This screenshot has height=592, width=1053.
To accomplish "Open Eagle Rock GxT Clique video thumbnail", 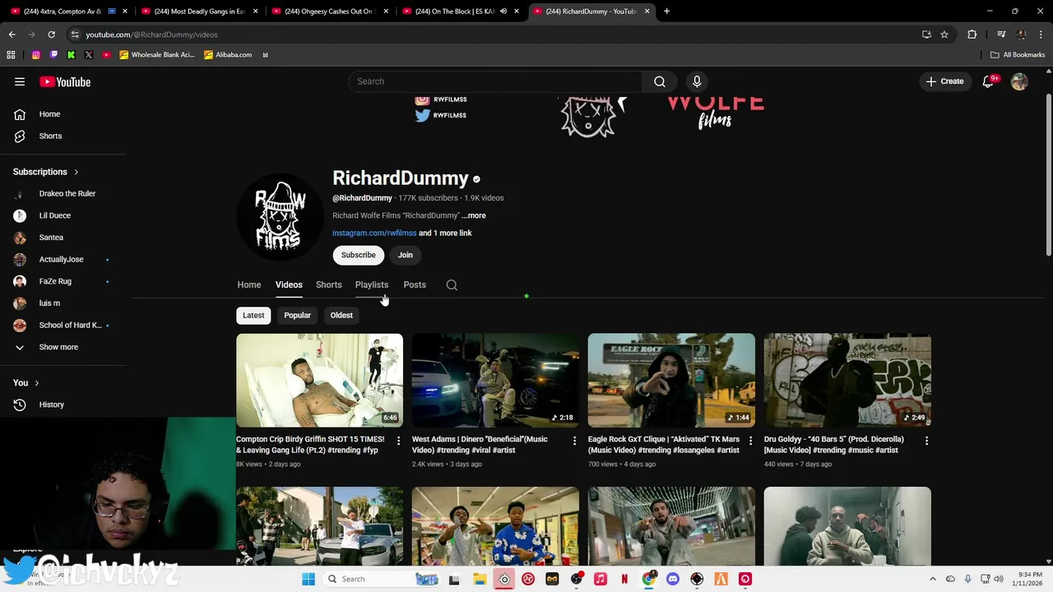I will point(671,380).
